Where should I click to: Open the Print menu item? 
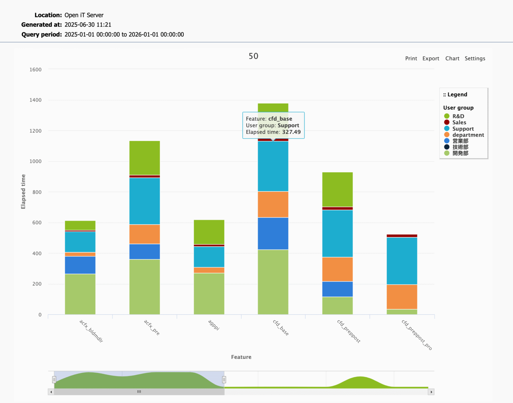[411, 58]
